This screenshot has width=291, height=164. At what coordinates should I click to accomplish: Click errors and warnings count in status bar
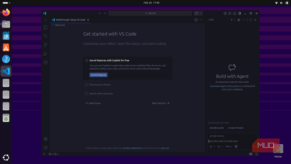[54, 154]
